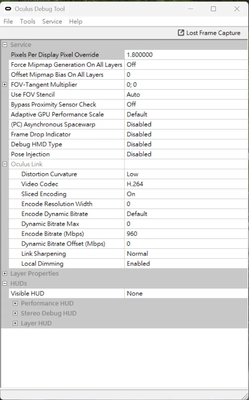Select the FOV-Tangent Multiplier label
The width and height of the screenshot is (249, 400).
pos(44,85)
